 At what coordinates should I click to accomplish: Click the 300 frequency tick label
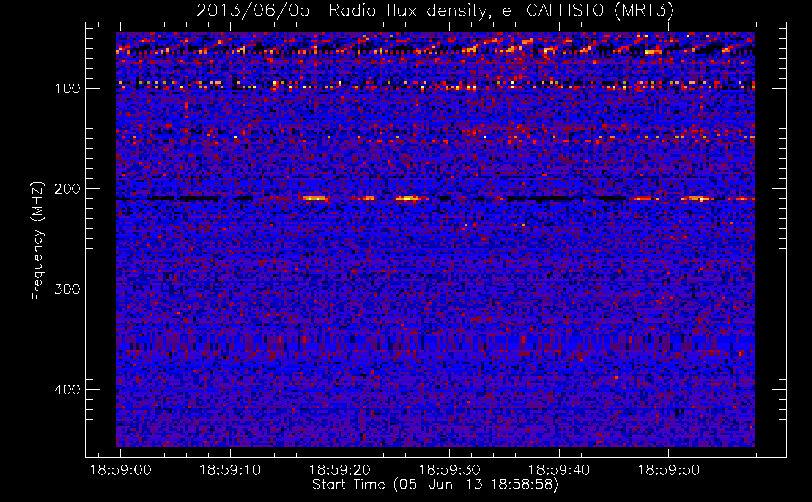click(x=67, y=289)
